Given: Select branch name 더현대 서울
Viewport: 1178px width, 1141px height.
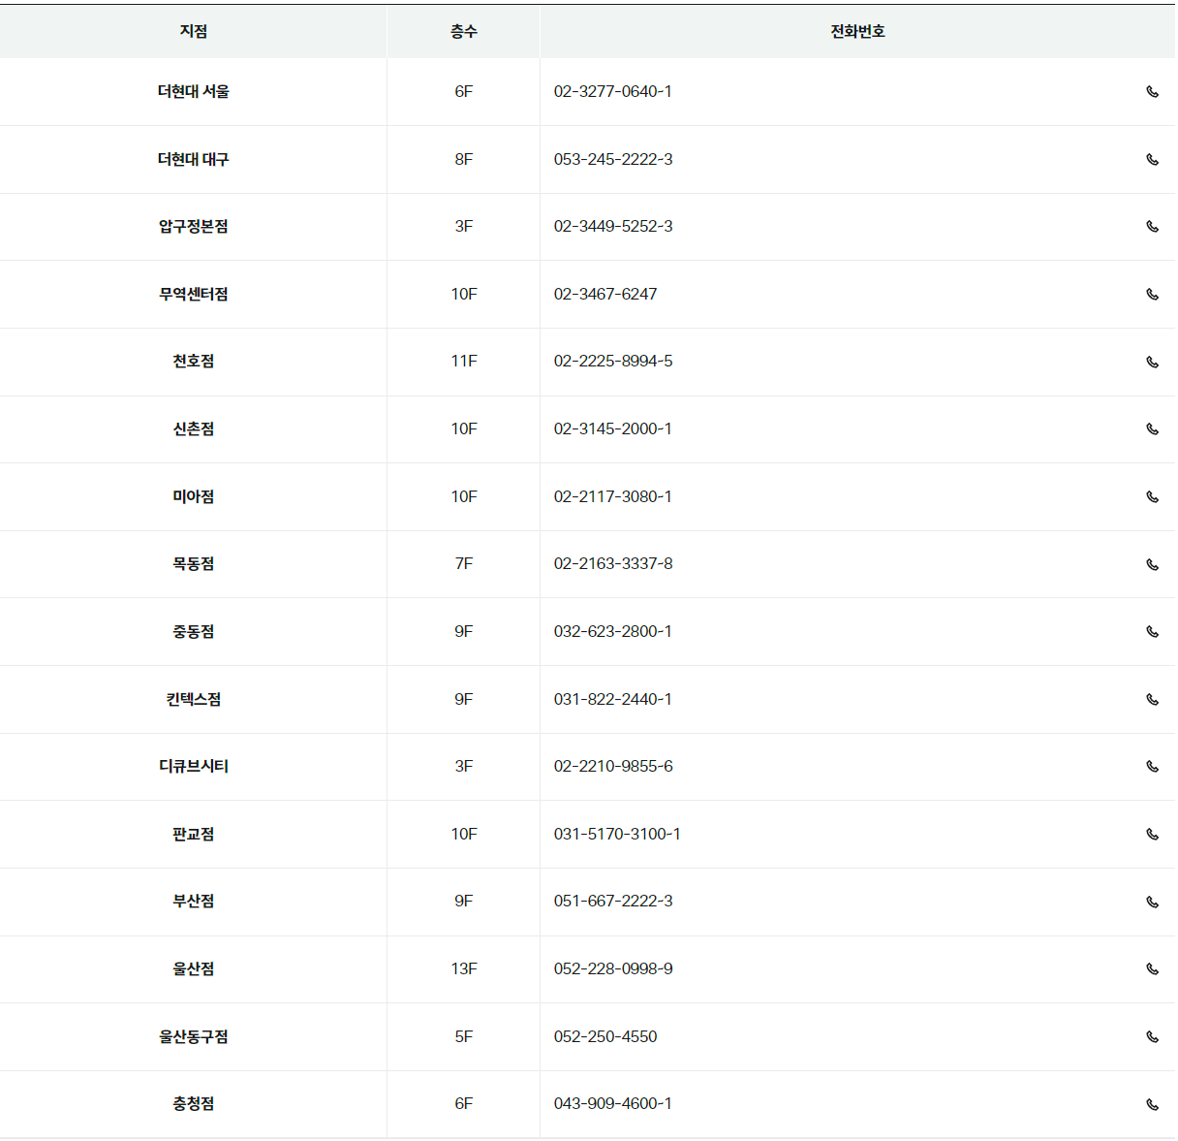Looking at the screenshot, I should click(x=194, y=91).
